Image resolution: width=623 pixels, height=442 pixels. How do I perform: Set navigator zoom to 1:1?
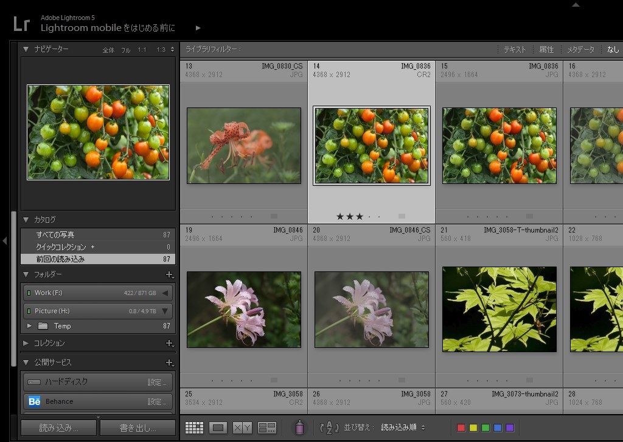142,50
